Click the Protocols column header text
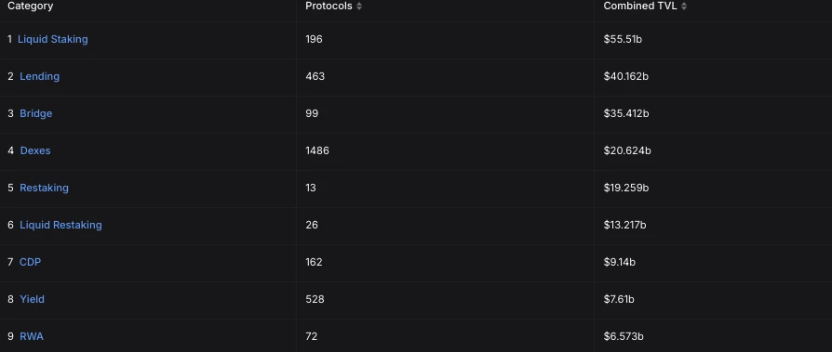The width and height of the screenshot is (832, 352). [329, 6]
